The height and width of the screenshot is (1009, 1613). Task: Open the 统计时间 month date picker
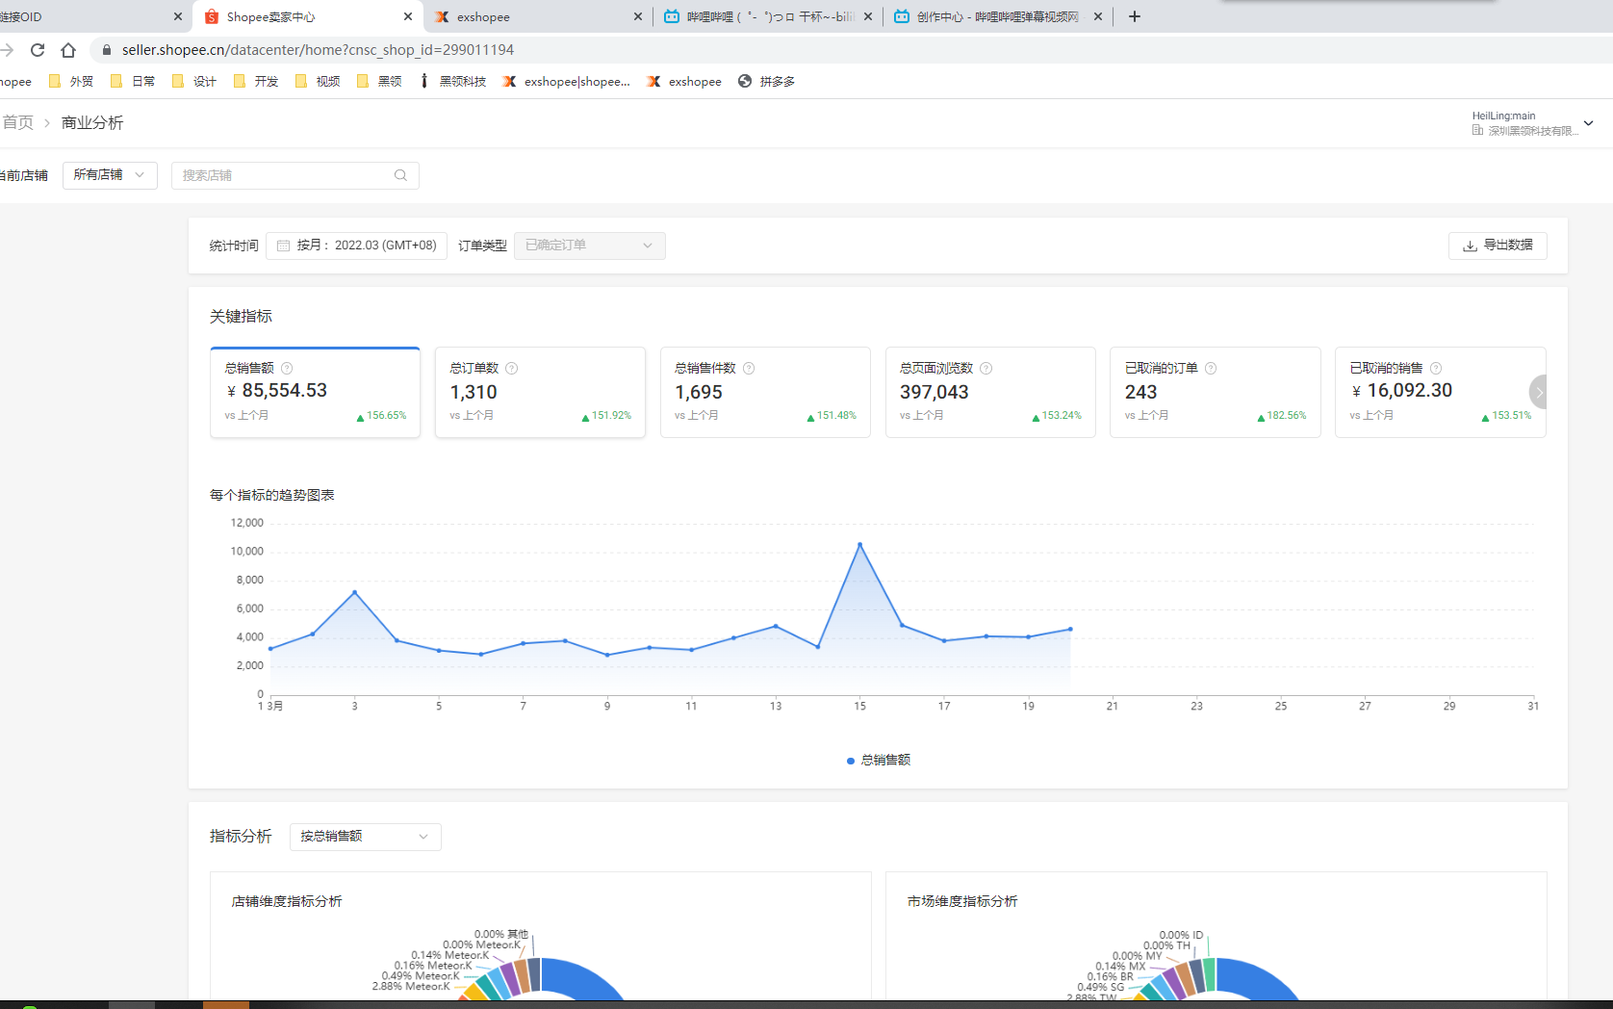[x=356, y=246]
